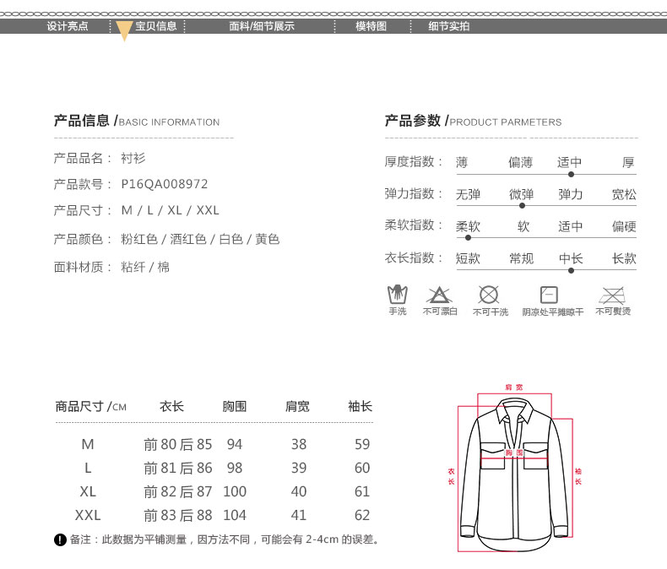
Task: Click the 胸围 column header
Action: 235,407
